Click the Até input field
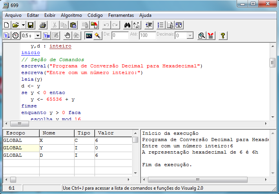The image size is (279, 194). 148,36
